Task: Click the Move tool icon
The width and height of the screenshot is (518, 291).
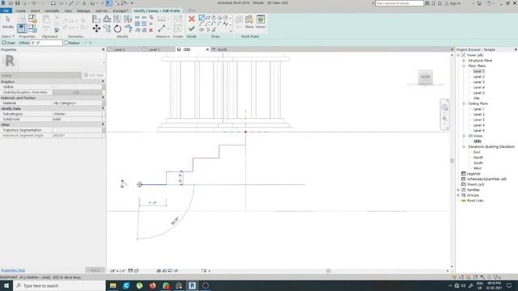Action: pos(96,29)
